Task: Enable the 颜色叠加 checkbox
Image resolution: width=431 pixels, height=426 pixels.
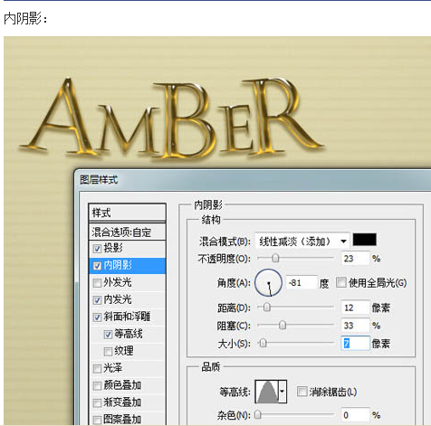Action: (x=97, y=386)
